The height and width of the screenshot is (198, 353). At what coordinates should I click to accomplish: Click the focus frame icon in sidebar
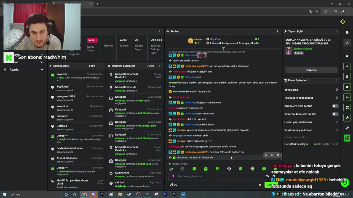[x=347, y=56]
